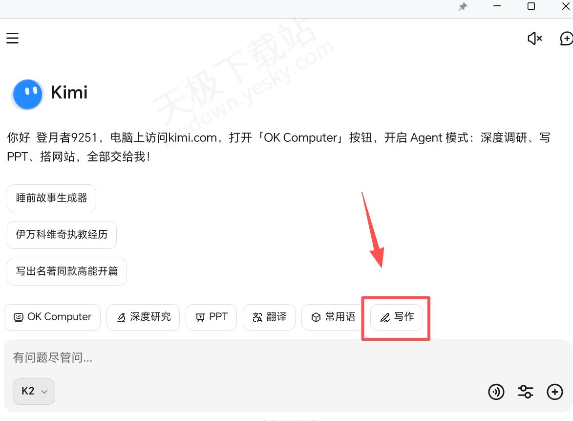The height and width of the screenshot is (421, 573).
Task: Open the 常用语 phrases option
Action: coord(333,317)
